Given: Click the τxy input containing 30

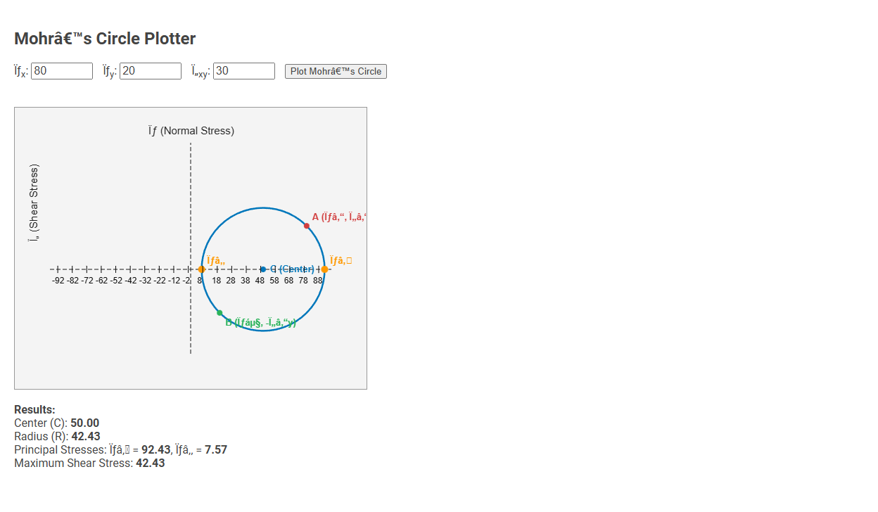Looking at the screenshot, I should (x=243, y=70).
